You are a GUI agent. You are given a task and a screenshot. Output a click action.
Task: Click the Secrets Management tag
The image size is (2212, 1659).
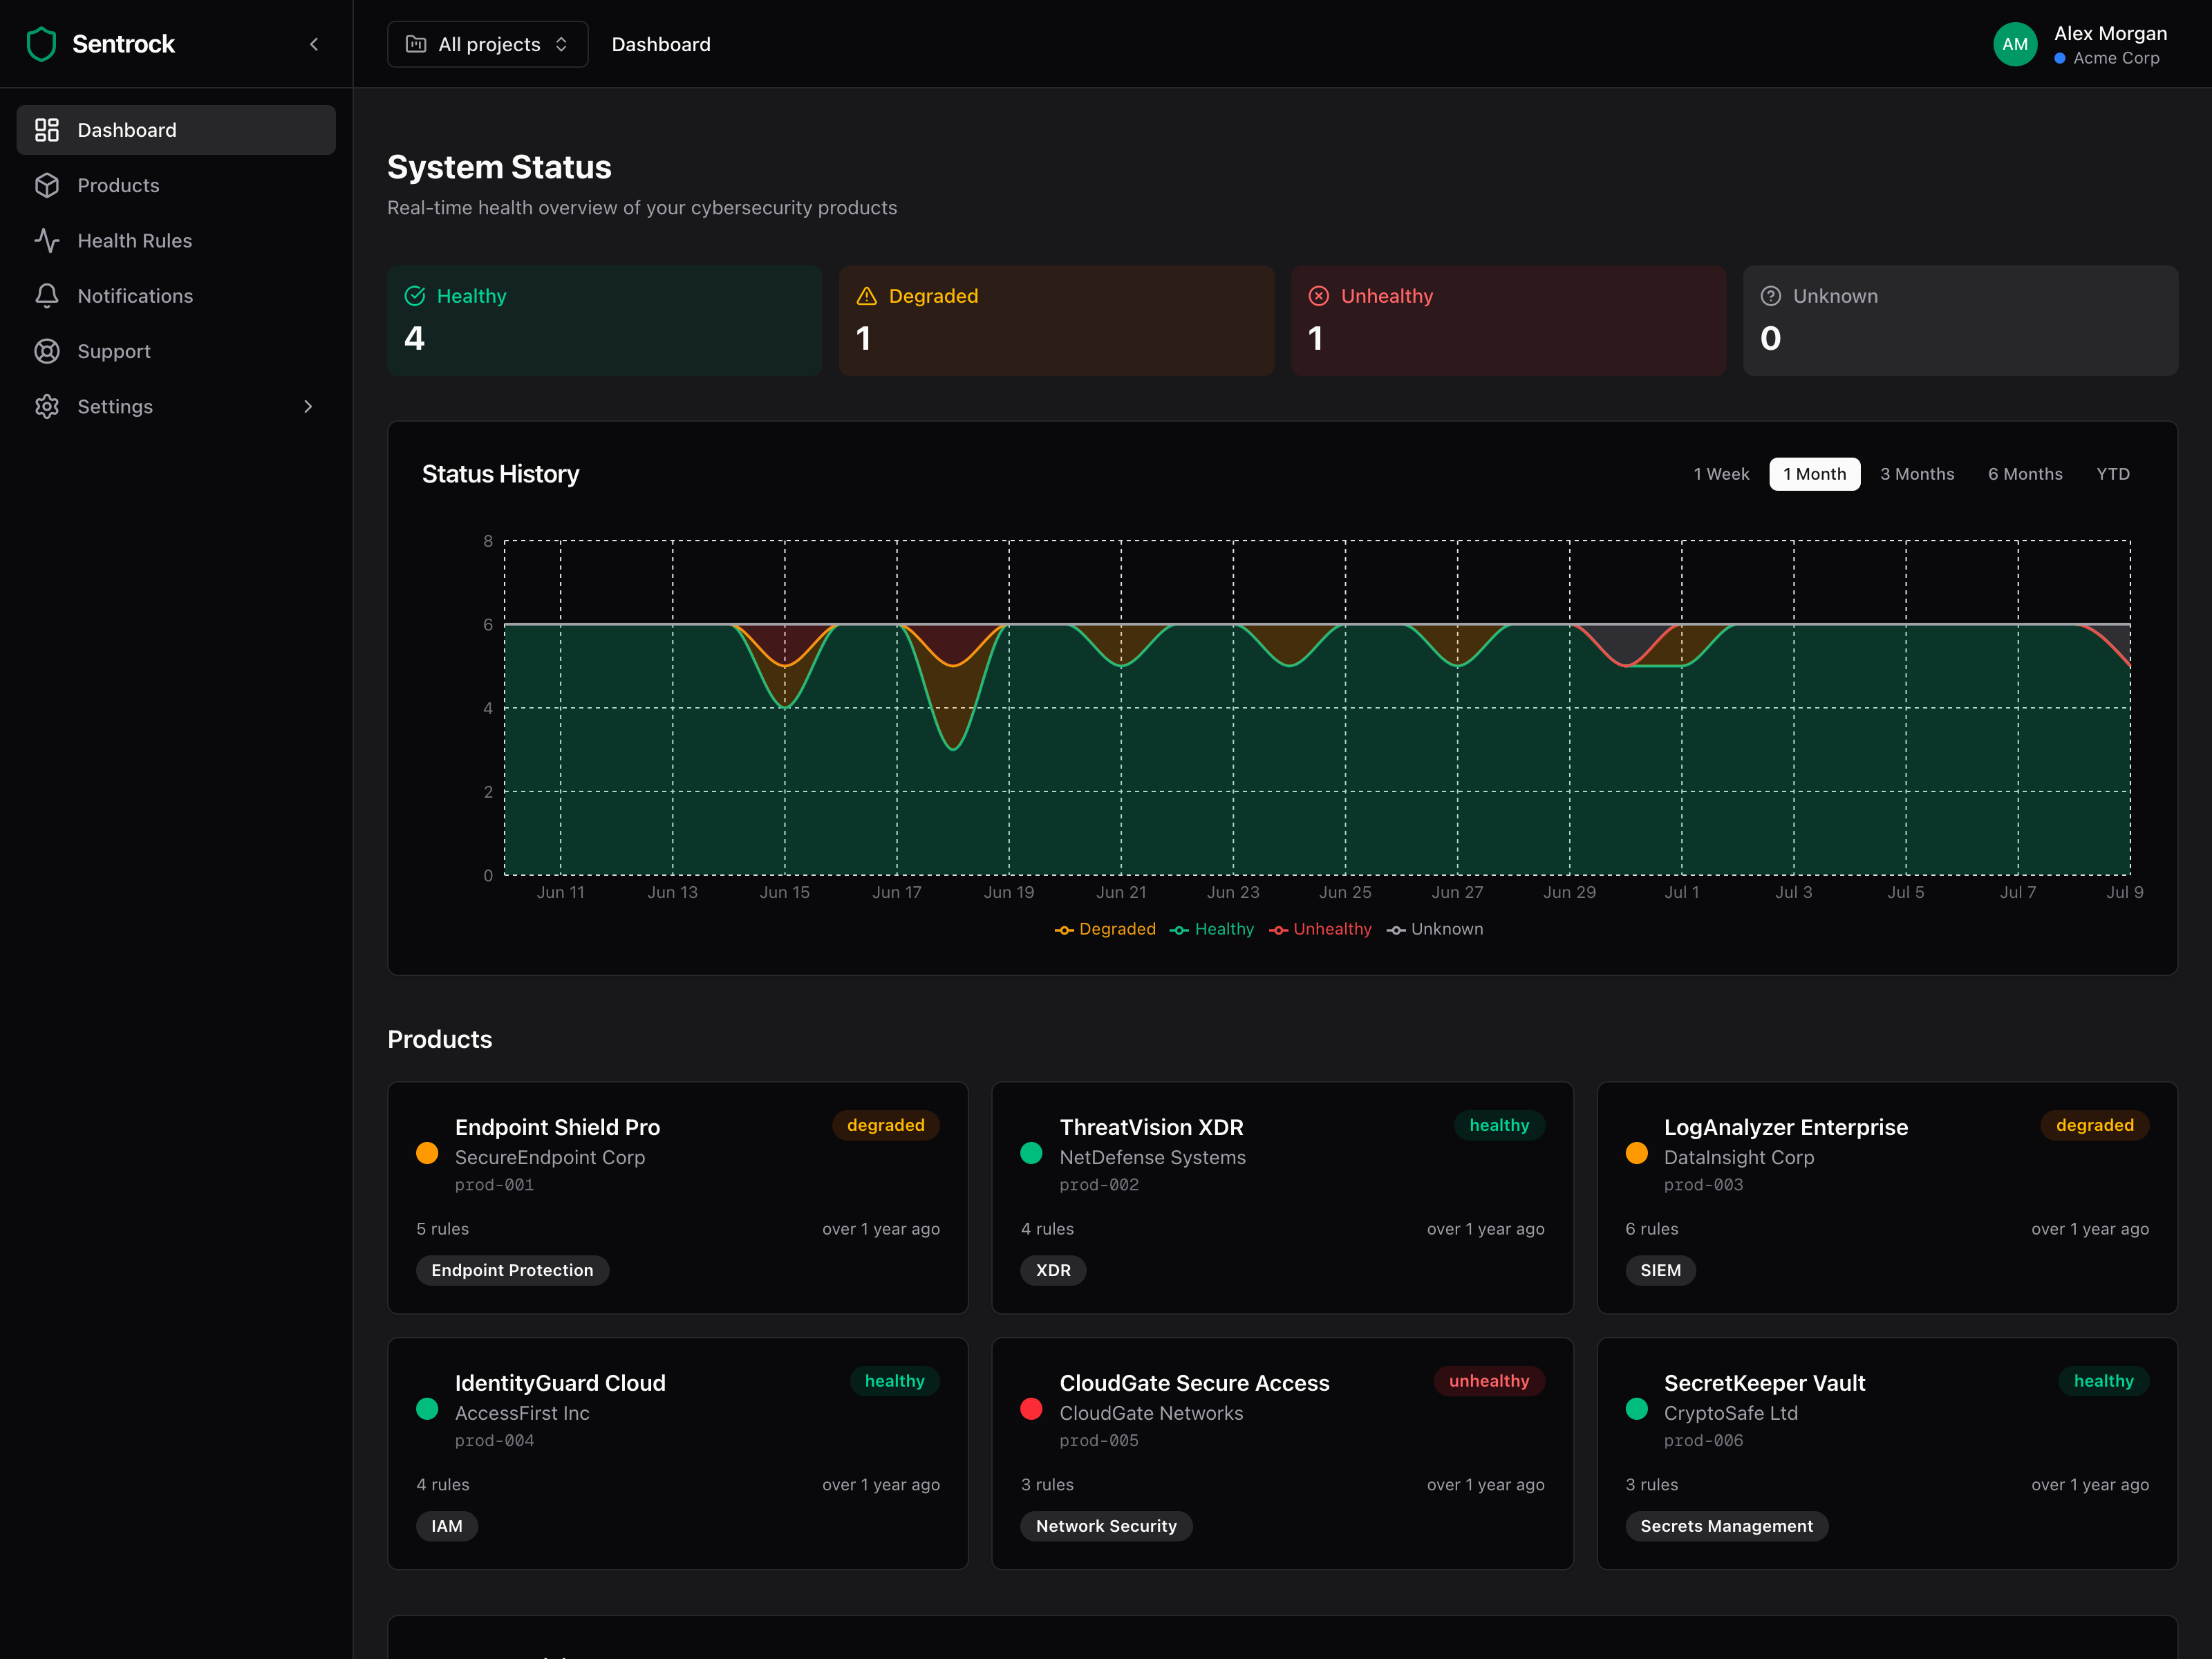tap(1726, 1526)
